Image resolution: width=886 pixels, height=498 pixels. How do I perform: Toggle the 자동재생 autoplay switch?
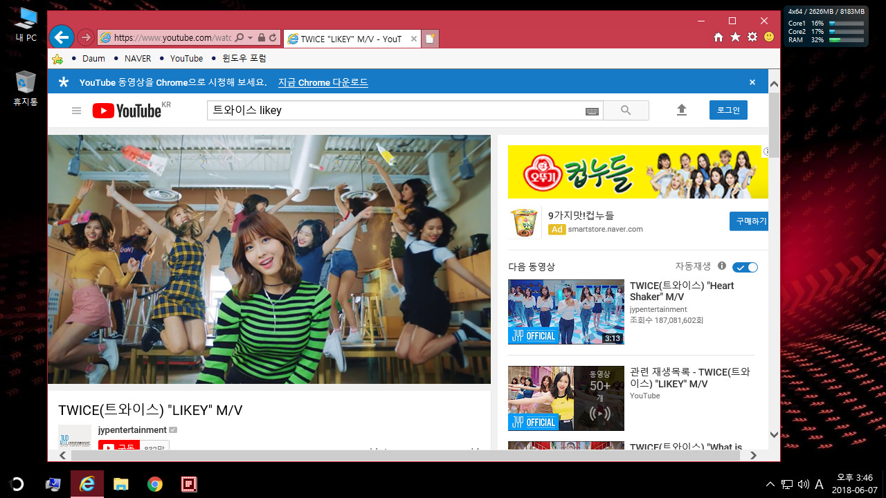coord(745,267)
